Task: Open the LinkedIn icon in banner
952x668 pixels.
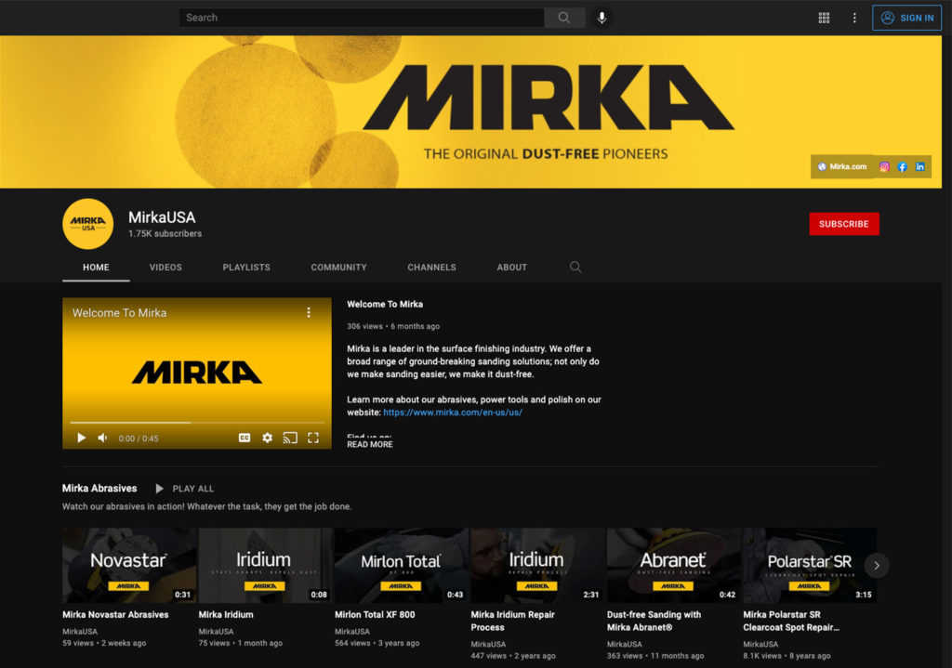Action: point(920,167)
